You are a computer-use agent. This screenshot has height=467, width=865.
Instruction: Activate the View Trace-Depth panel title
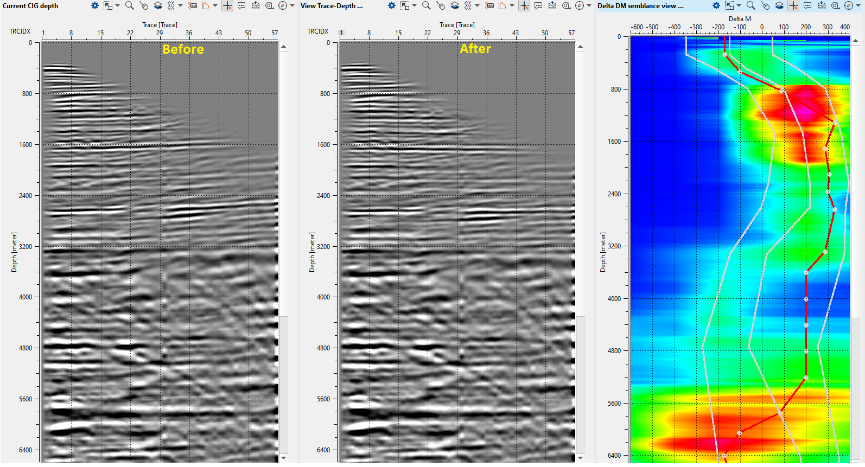click(x=332, y=5)
